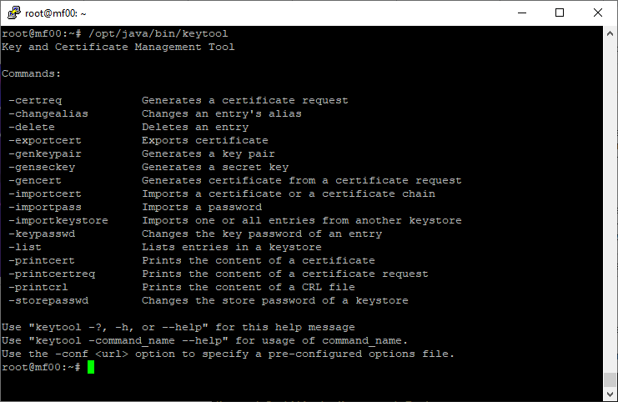Click the "-genseckey" command text

(x=42, y=168)
